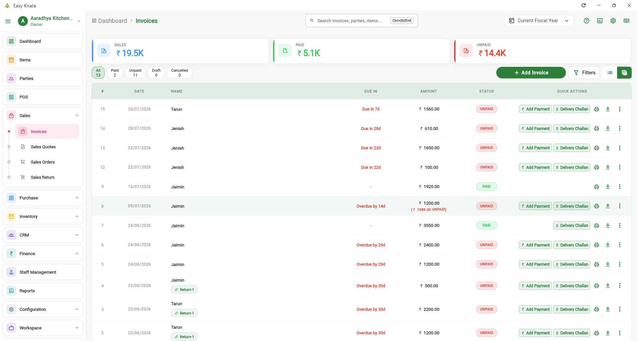Open the Sales 19.5K summary card
The image size is (637, 341).
click(180, 51)
